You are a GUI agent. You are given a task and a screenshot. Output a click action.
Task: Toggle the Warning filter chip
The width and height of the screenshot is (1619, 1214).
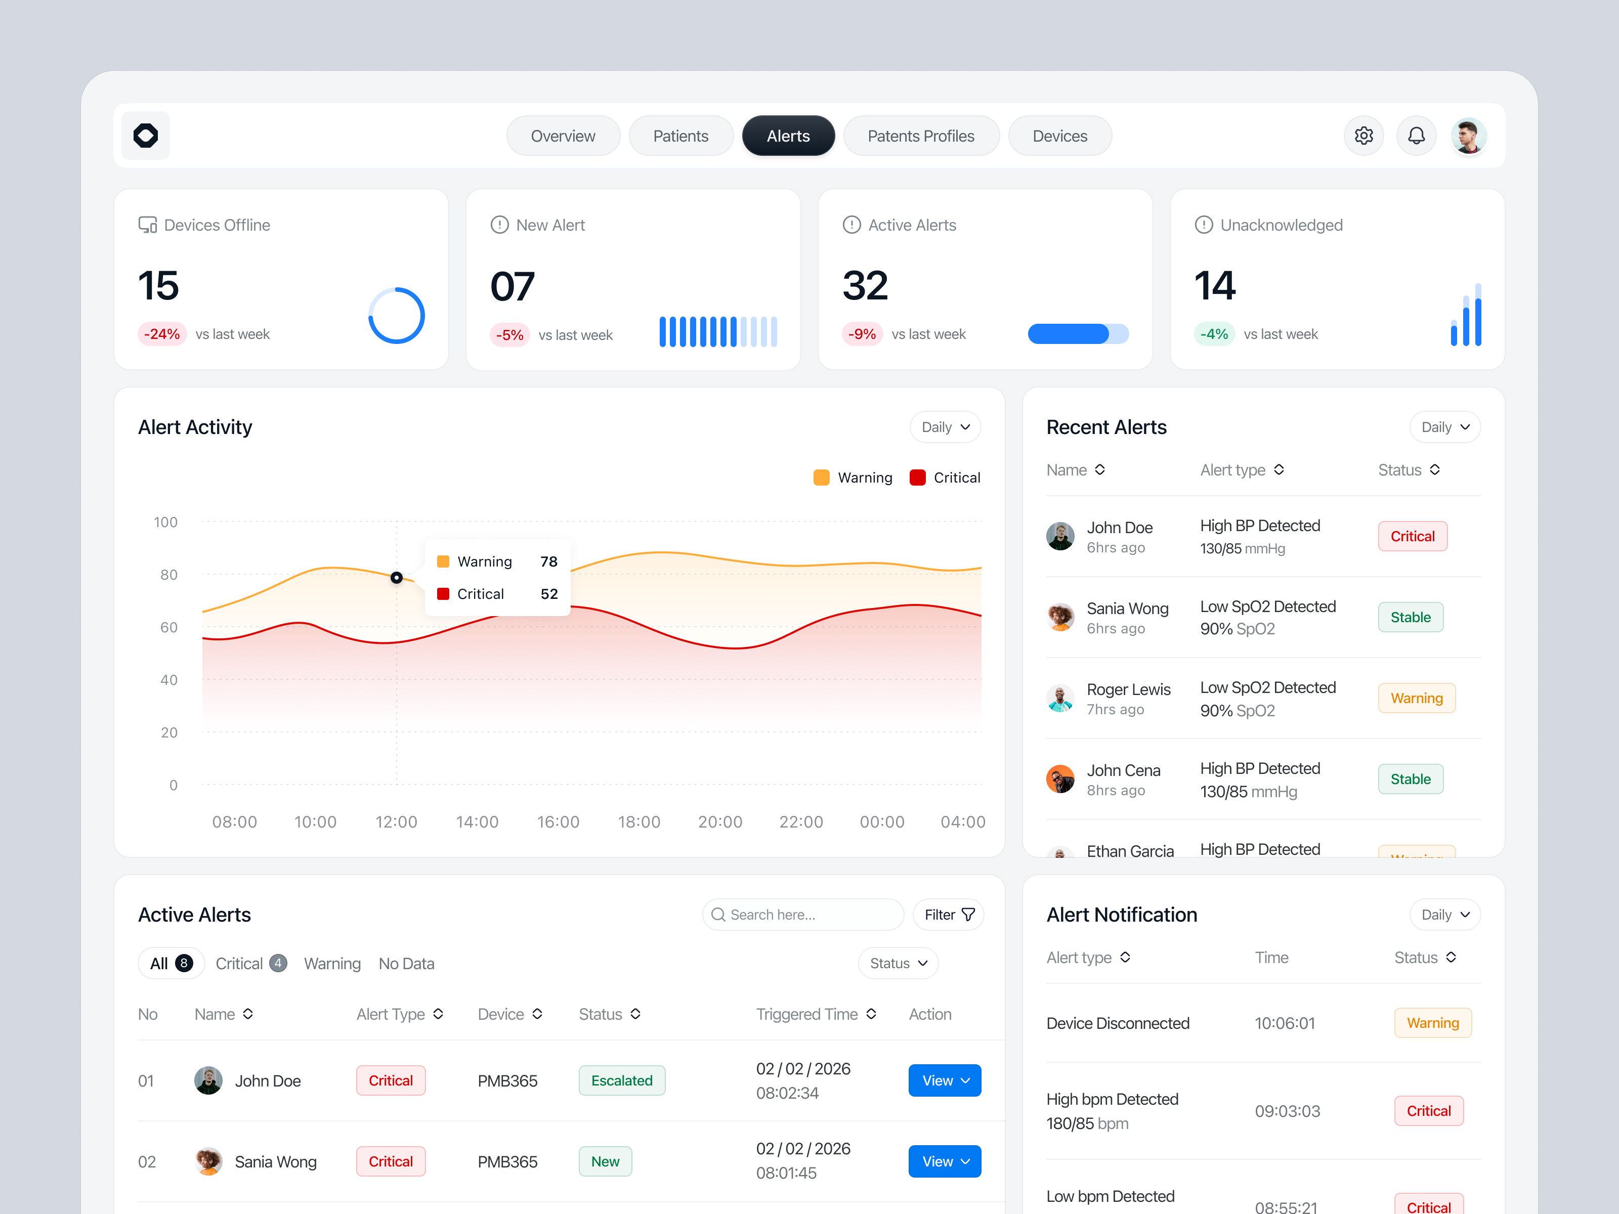tap(332, 963)
